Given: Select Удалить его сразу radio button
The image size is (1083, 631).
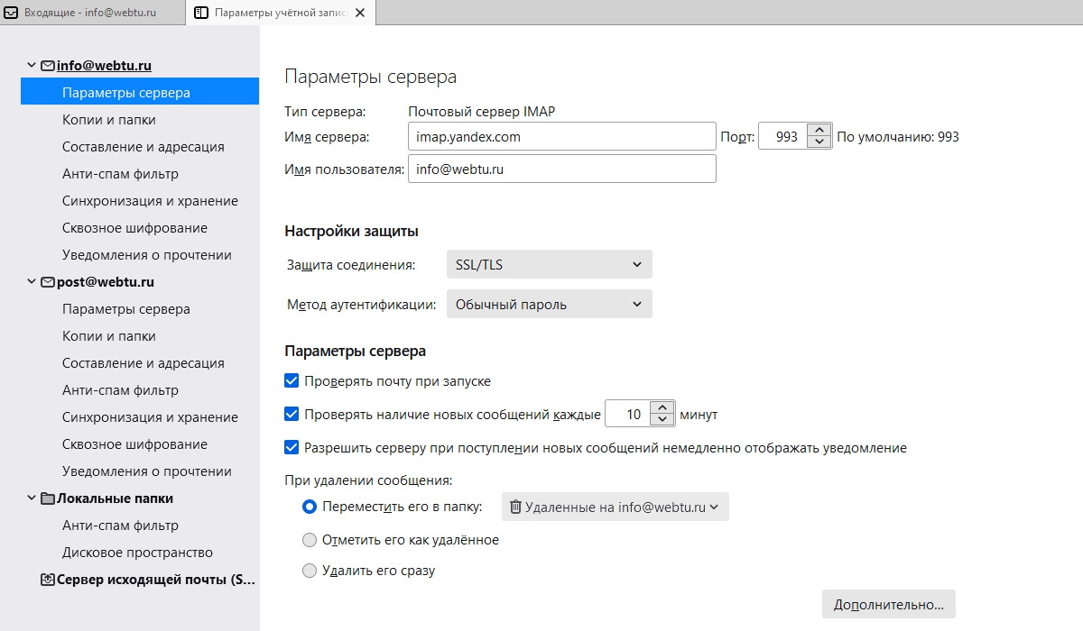Looking at the screenshot, I should click(x=310, y=571).
